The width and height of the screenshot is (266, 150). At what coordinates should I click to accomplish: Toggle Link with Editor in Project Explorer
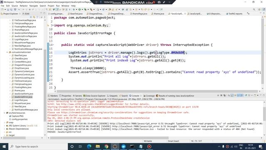pyautogui.click(x=34, y=17)
